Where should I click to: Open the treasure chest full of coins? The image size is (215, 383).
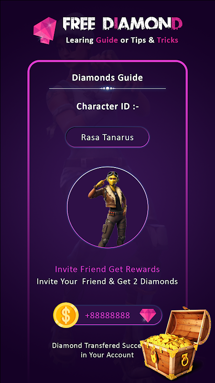click(x=175, y=343)
